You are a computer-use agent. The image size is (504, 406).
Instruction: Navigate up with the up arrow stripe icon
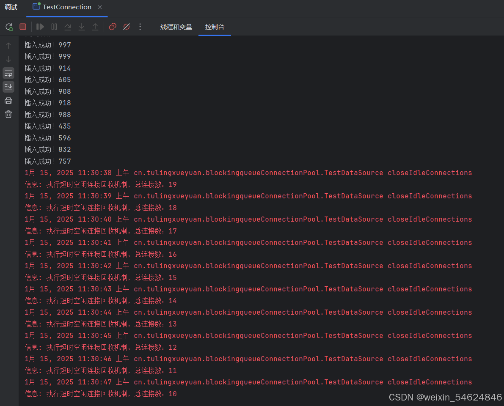8,45
